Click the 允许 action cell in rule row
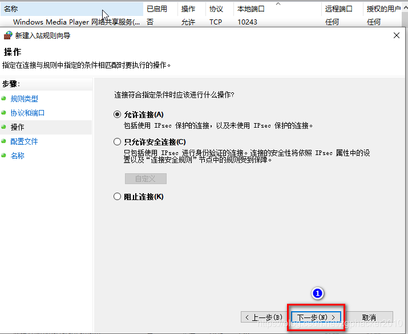 pyautogui.click(x=188, y=22)
